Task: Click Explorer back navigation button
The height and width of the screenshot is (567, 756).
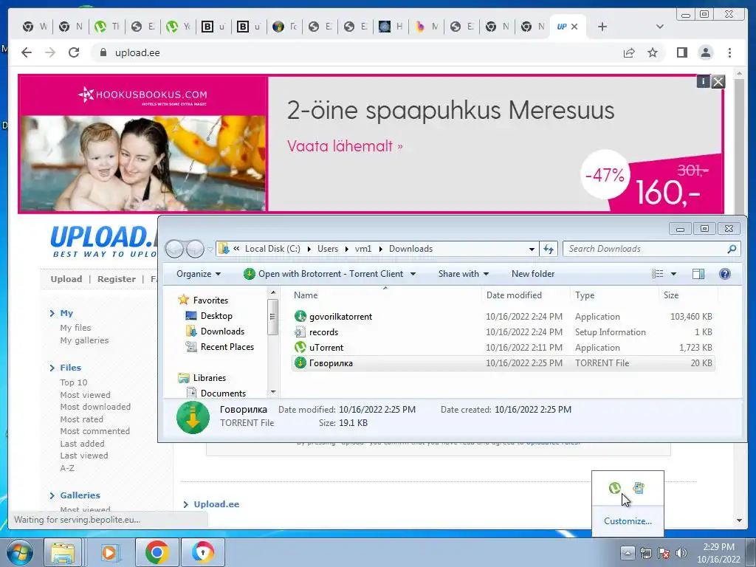Action: tap(174, 249)
